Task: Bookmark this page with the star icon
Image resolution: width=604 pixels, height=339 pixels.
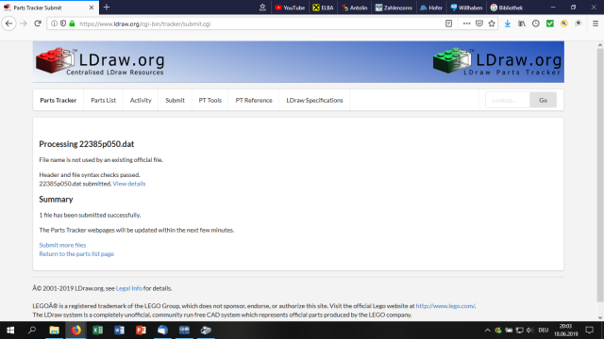Action: [x=492, y=24]
